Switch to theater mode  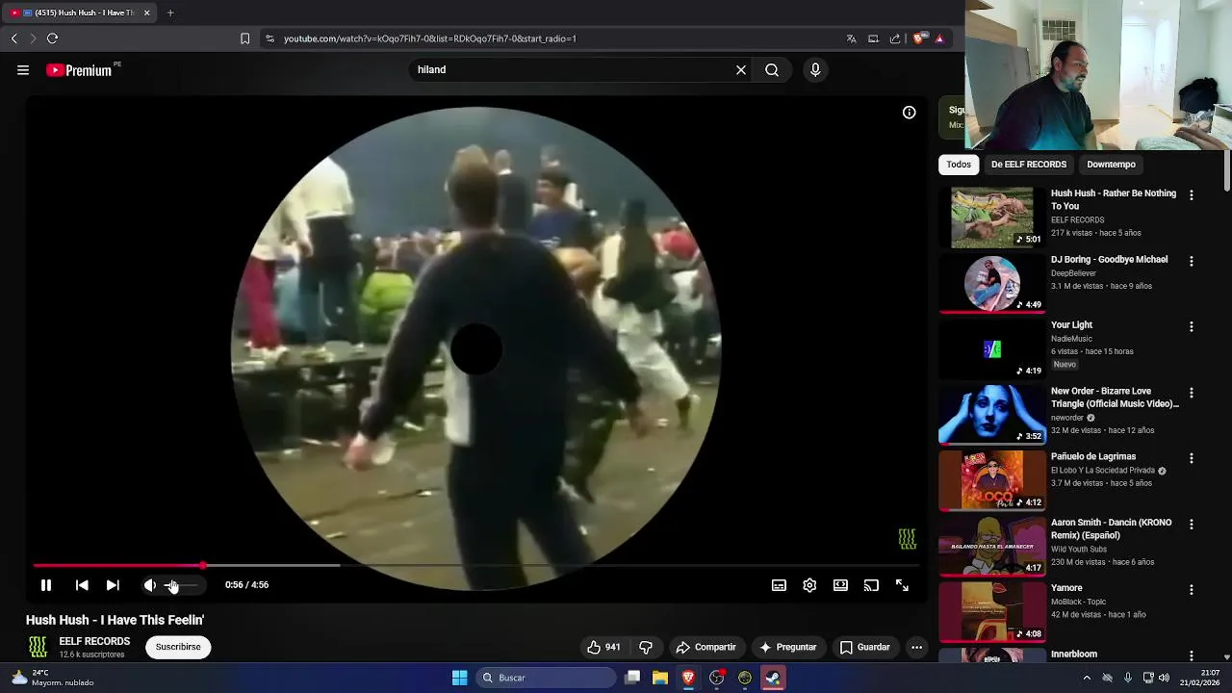pyautogui.click(x=840, y=585)
